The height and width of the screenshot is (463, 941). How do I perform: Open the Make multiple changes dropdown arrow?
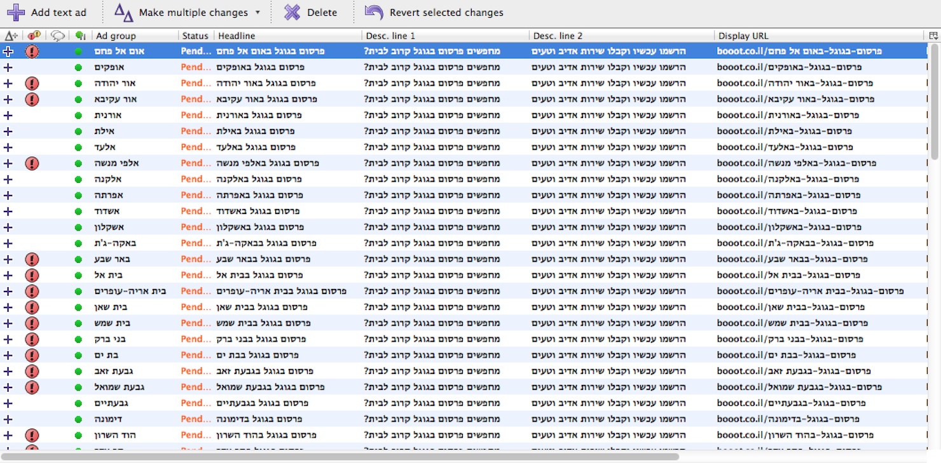point(258,12)
